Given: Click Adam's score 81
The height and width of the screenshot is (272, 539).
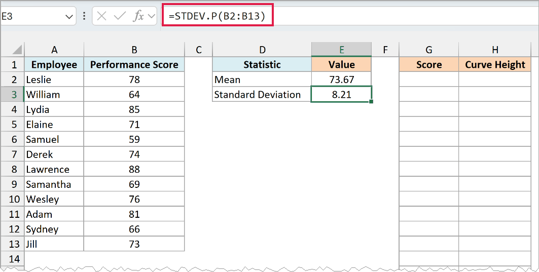Looking at the screenshot, I should click(x=134, y=214).
